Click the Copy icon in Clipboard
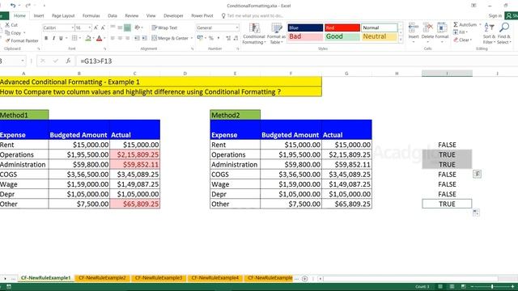This screenshot has width=518, height=291. tap(7, 32)
